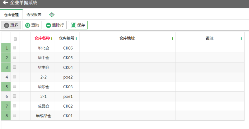Select row number 1 header cell
249x129 pixels.
click(6, 48)
